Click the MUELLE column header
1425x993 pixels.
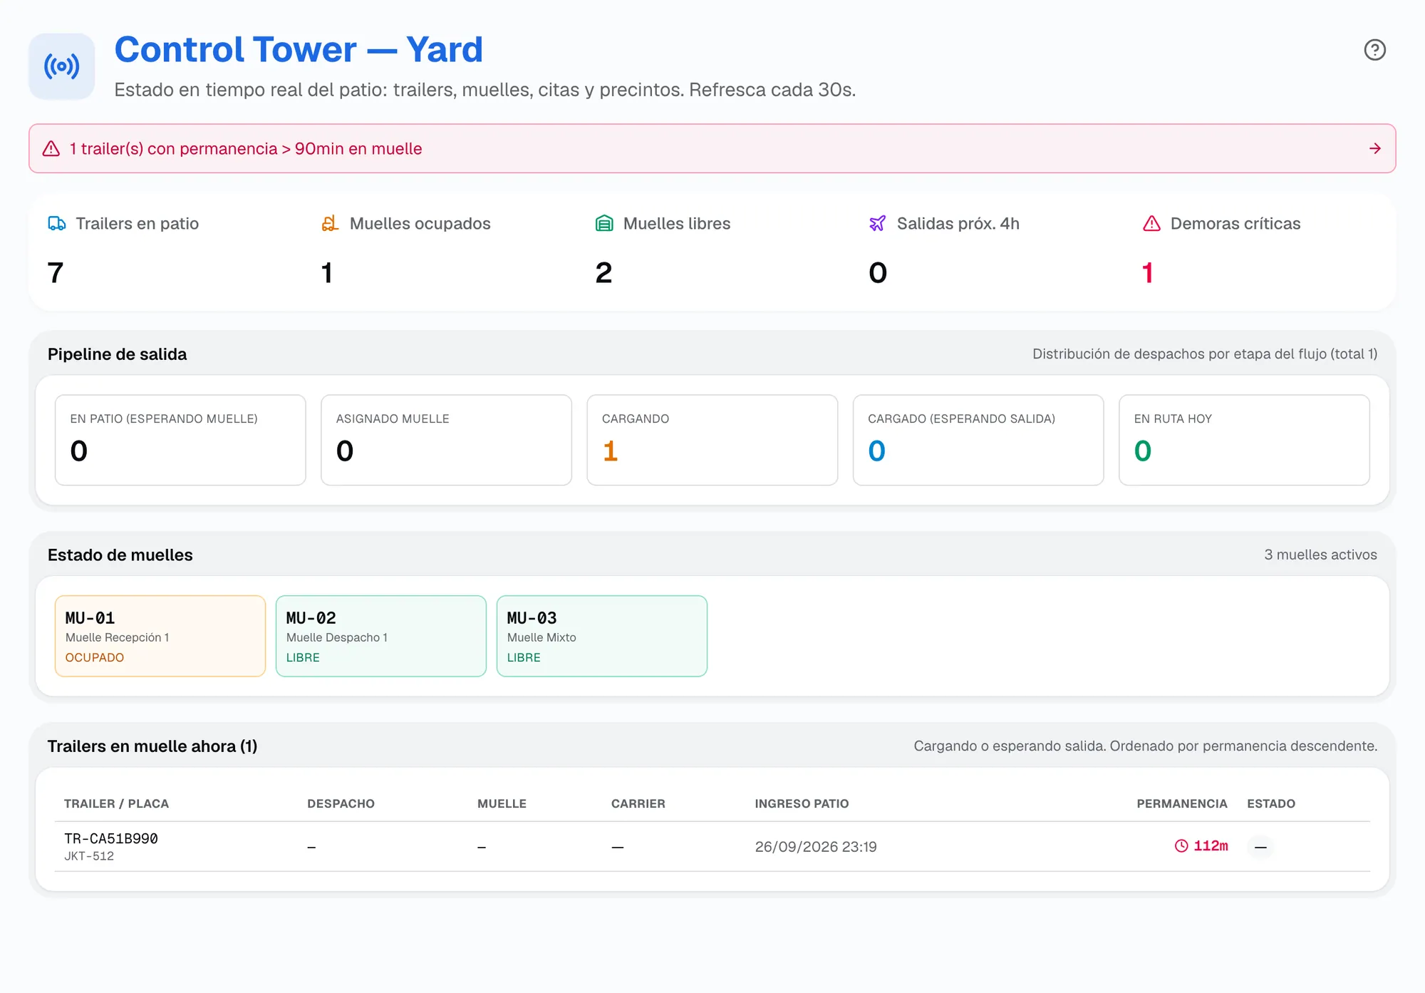tap(502, 803)
